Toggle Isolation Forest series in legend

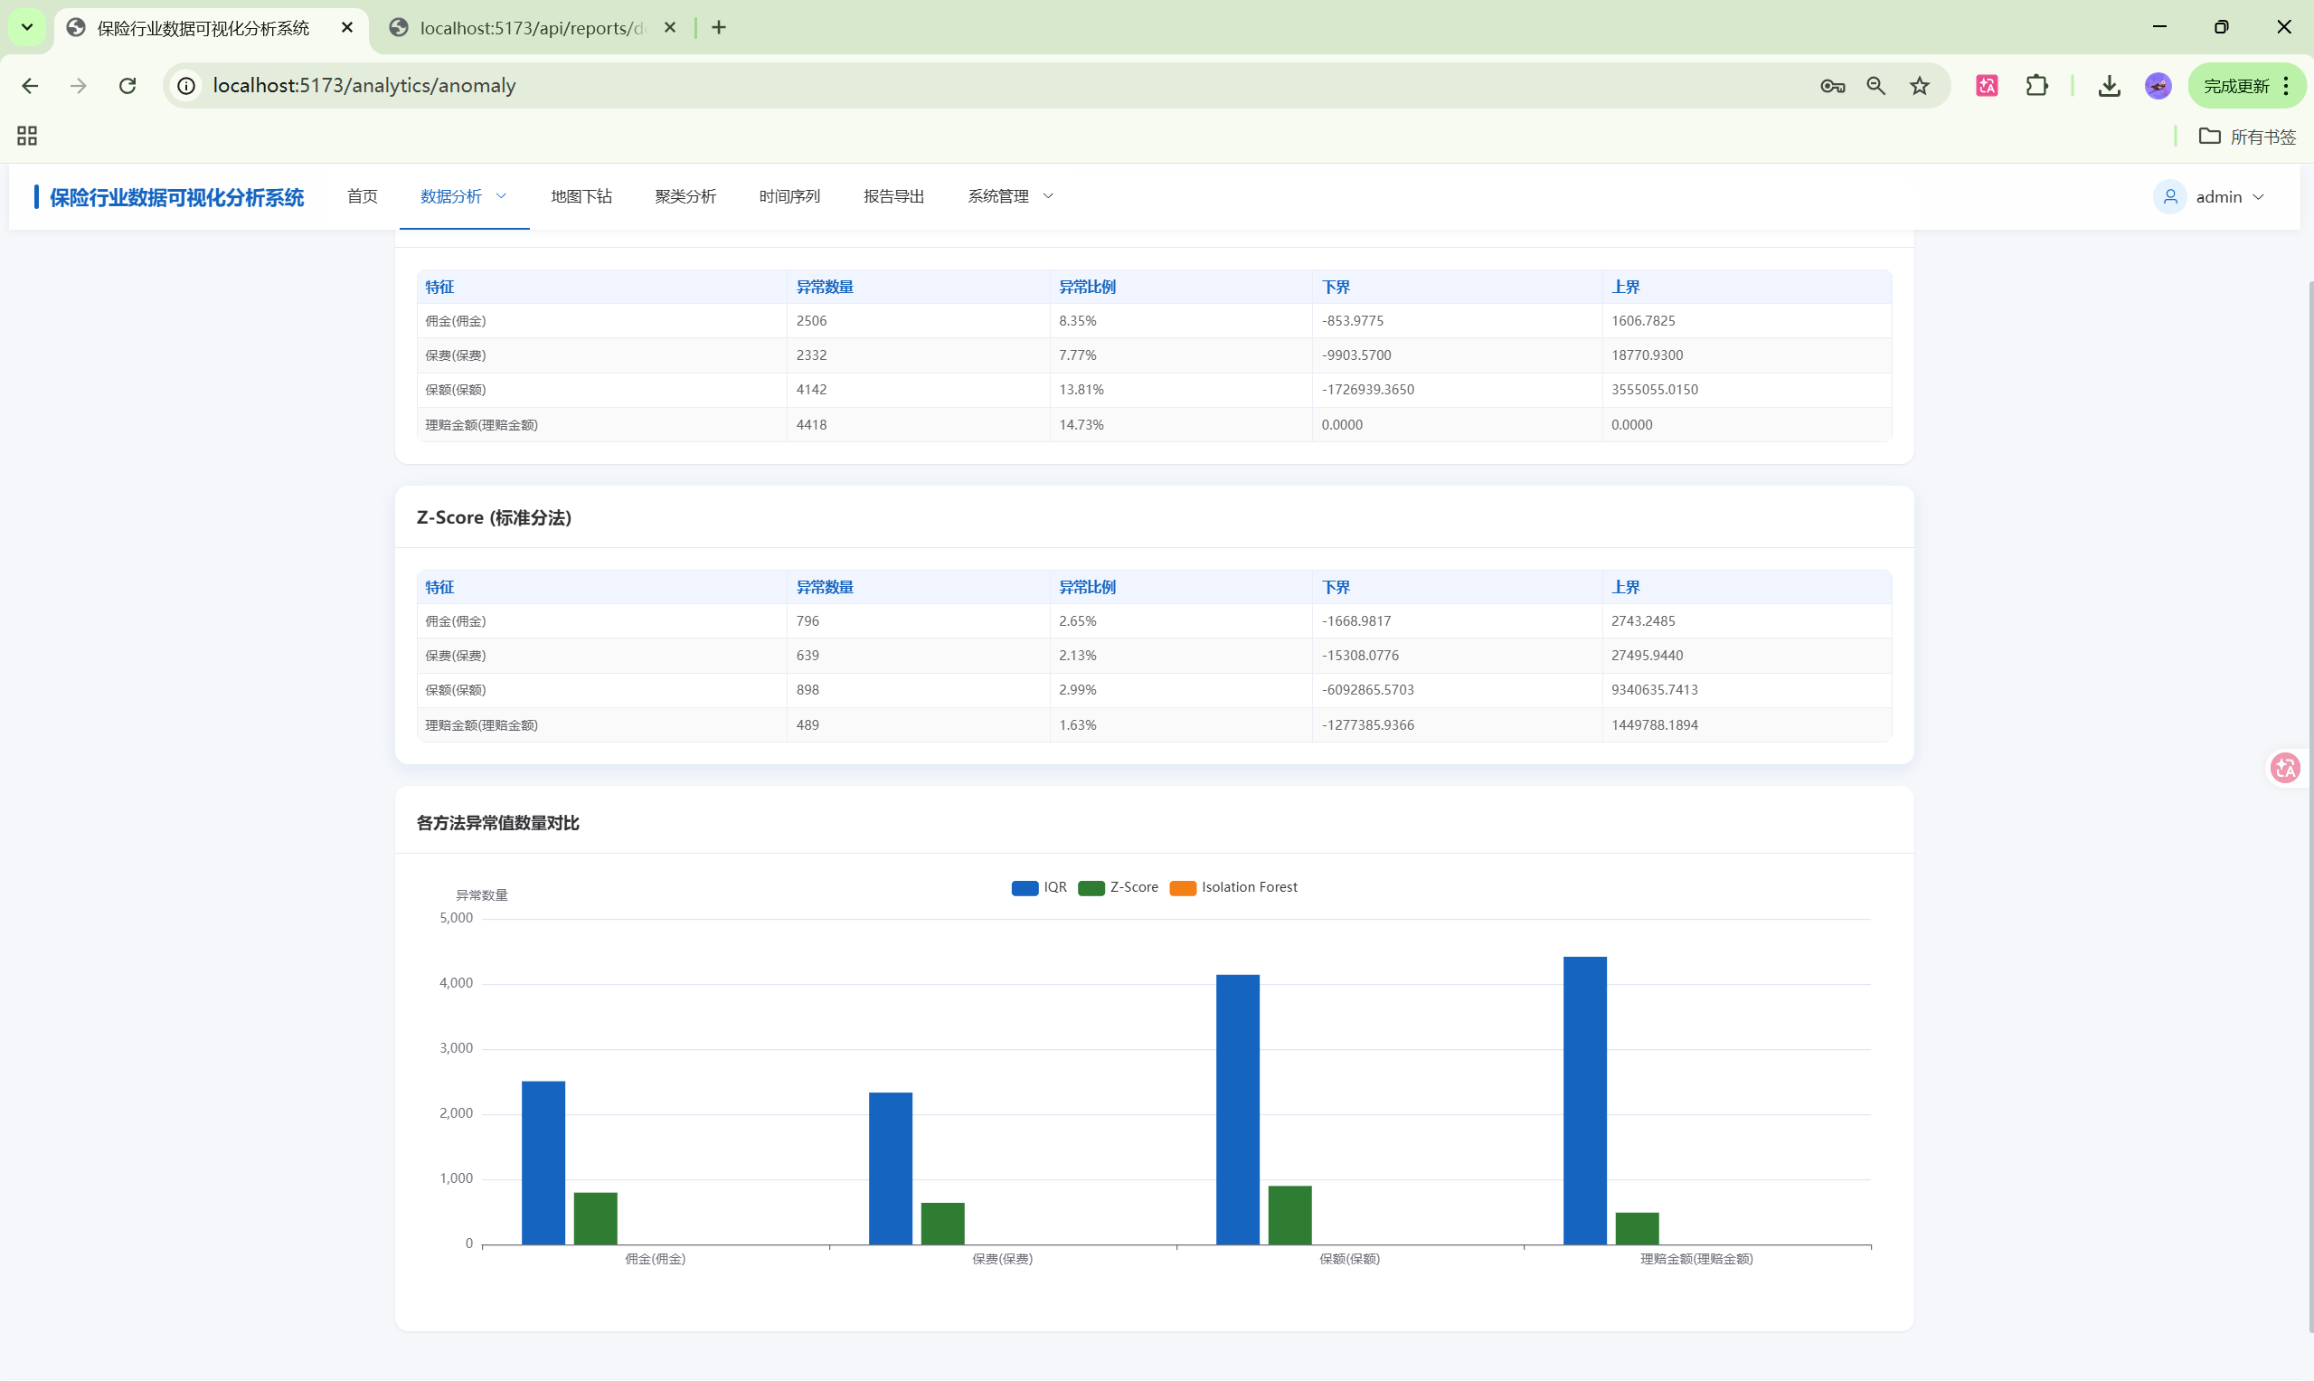1233,887
